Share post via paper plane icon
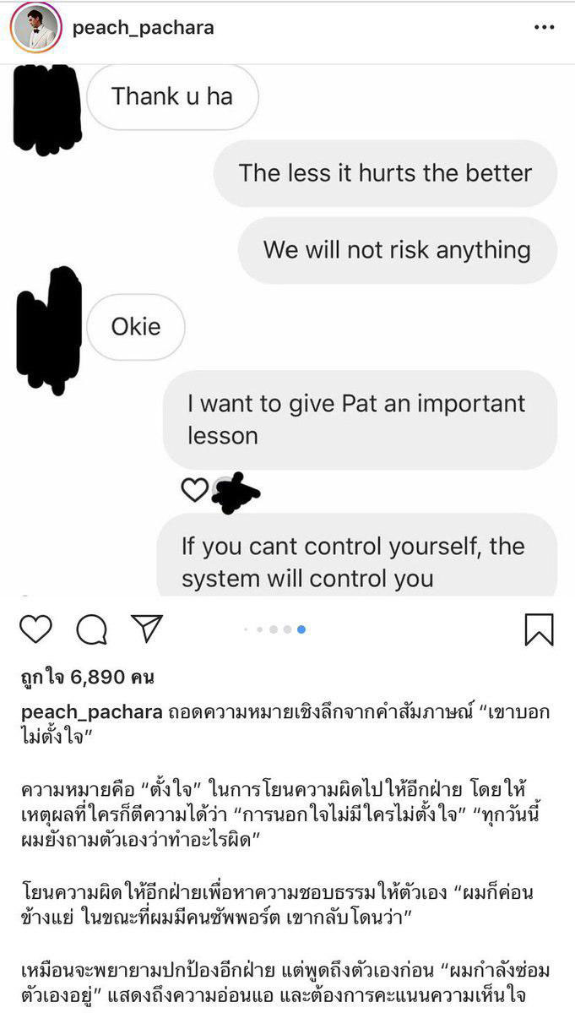This screenshot has width=575, height=1013. tap(147, 629)
